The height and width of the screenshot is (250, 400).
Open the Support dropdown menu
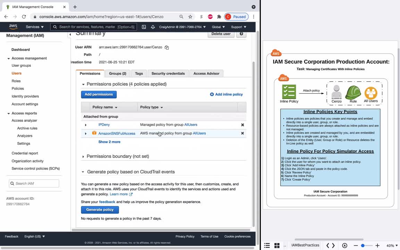point(239,27)
